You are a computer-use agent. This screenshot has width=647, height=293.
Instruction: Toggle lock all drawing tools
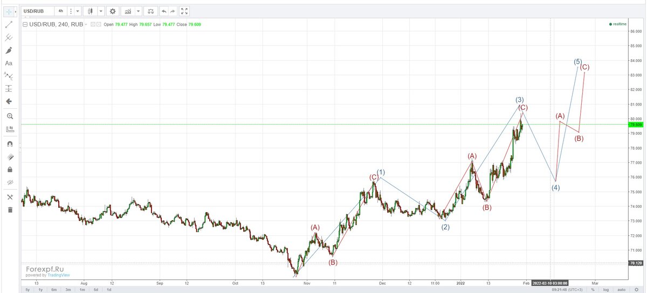(9, 170)
